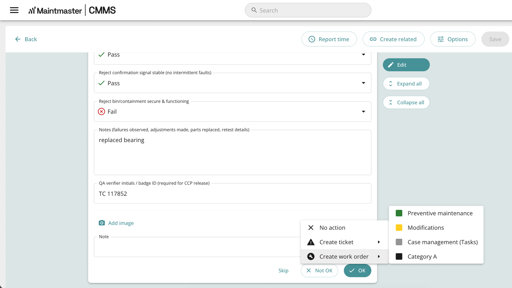Click the empty Note input field
512x288 pixels.
tap(197, 247)
